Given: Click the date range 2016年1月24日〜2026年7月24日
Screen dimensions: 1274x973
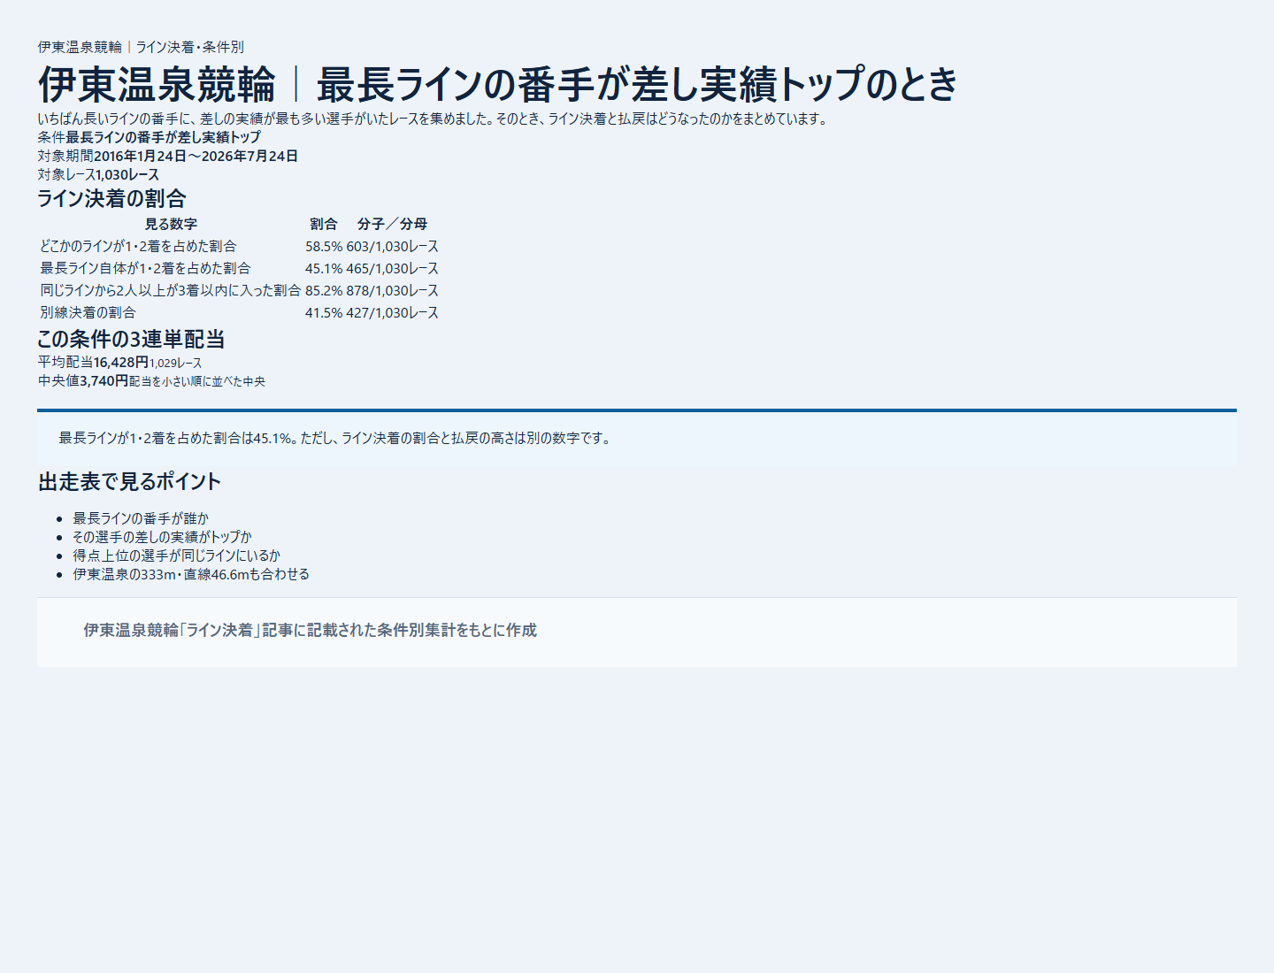Looking at the screenshot, I should (196, 156).
